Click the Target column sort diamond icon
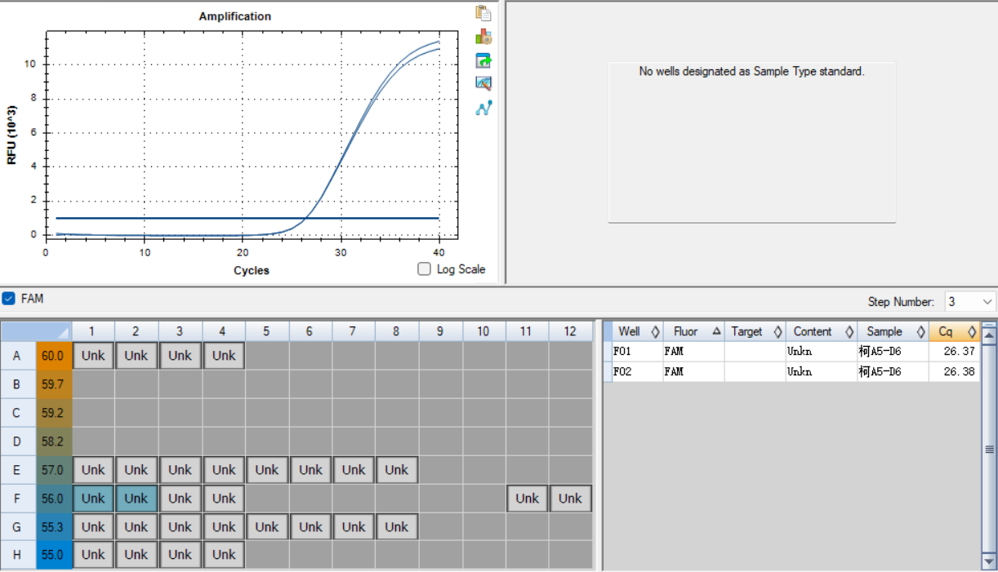Viewport: 998px width, 572px height. click(x=777, y=332)
